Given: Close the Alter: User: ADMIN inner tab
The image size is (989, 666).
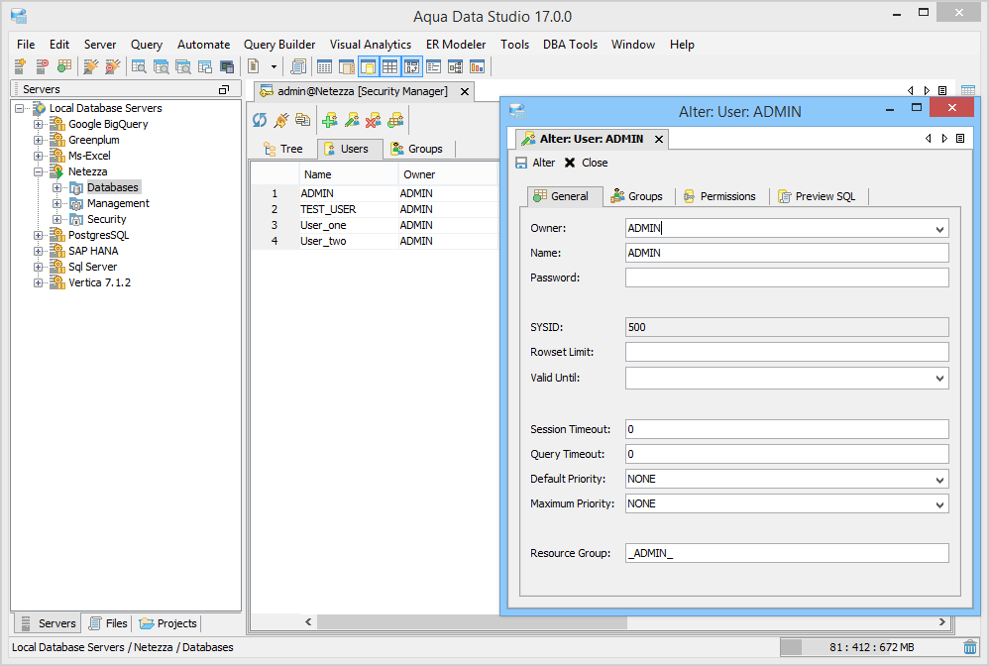Looking at the screenshot, I should tap(658, 139).
